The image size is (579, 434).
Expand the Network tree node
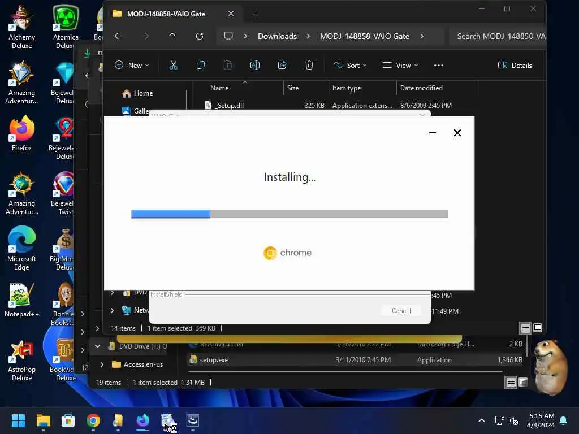[x=112, y=310]
